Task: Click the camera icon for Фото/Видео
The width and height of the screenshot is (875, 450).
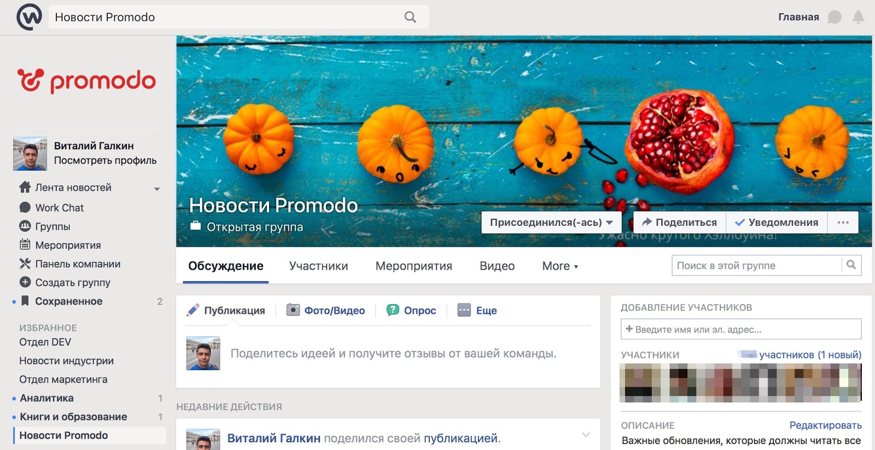Action: click(x=294, y=310)
